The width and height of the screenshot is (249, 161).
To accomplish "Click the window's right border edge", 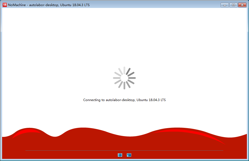I will pos(248,80).
